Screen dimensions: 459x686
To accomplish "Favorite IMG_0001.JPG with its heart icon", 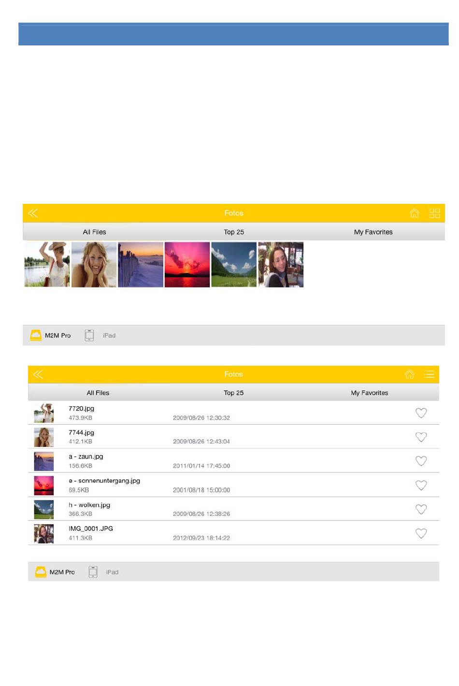I will 421,533.
